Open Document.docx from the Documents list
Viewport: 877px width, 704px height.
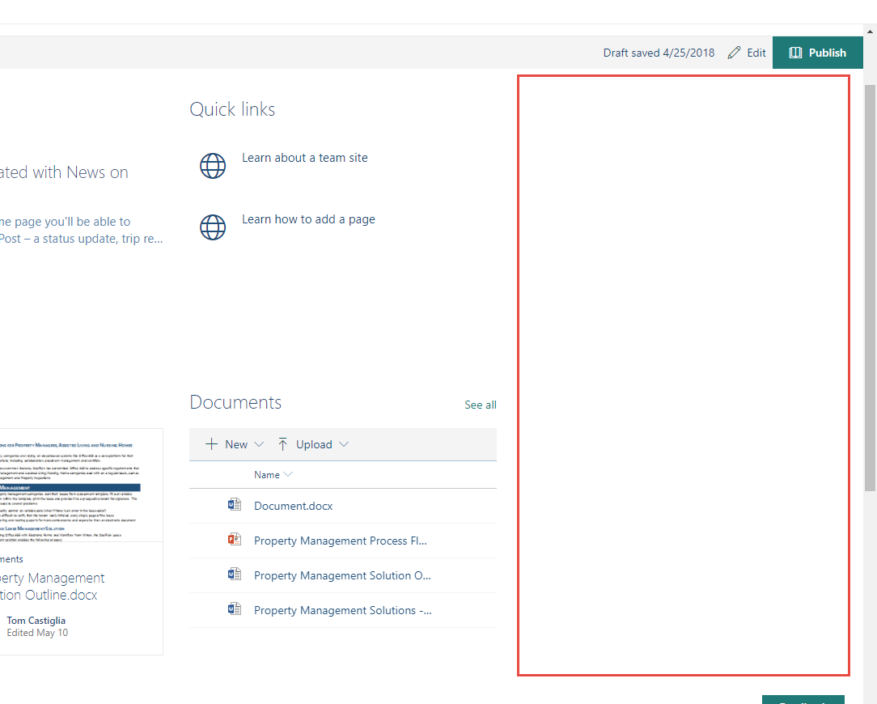coord(293,506)
